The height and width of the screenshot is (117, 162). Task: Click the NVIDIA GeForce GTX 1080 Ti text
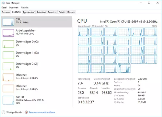[x=30, y=100]
